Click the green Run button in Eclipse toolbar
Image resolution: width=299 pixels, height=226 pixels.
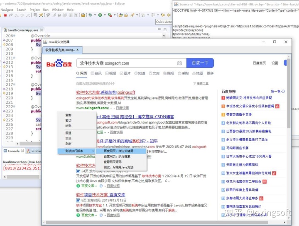100,15
